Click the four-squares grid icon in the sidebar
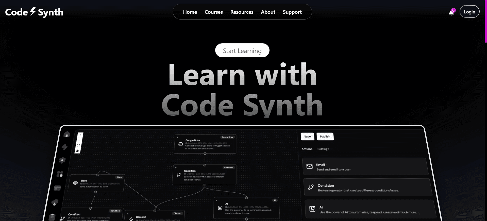 pyautogui.click(x=60, y=174)
